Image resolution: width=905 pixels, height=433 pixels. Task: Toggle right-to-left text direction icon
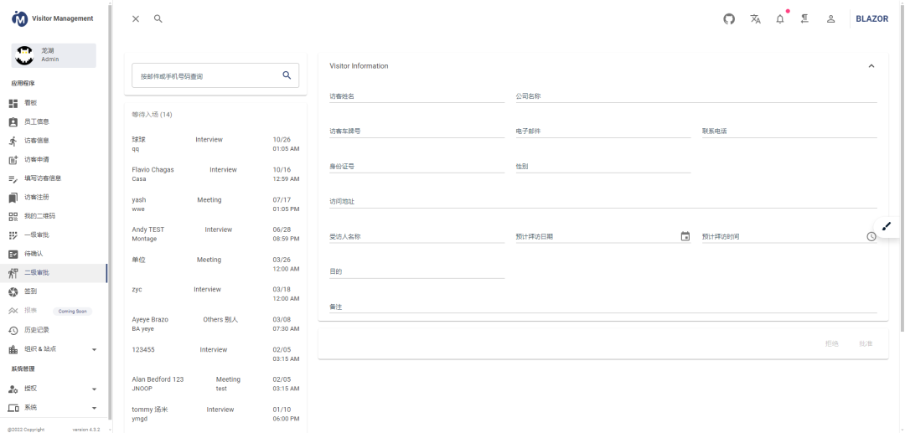click(804, 19)
